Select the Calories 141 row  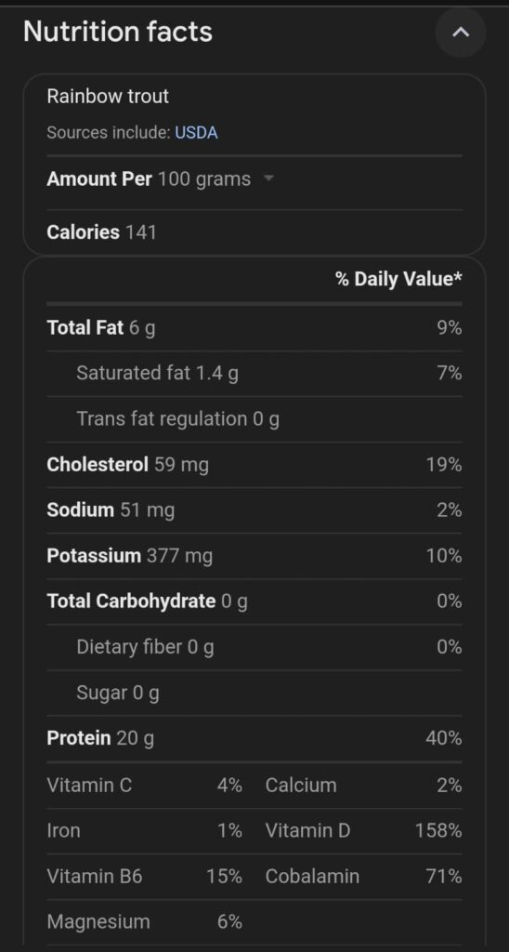(254, 231)
